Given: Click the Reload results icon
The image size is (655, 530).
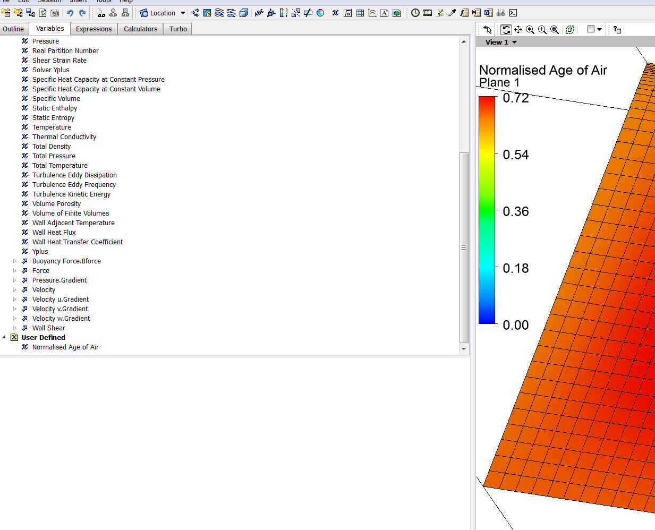Looking at the screenshot, I should point(43,13).
